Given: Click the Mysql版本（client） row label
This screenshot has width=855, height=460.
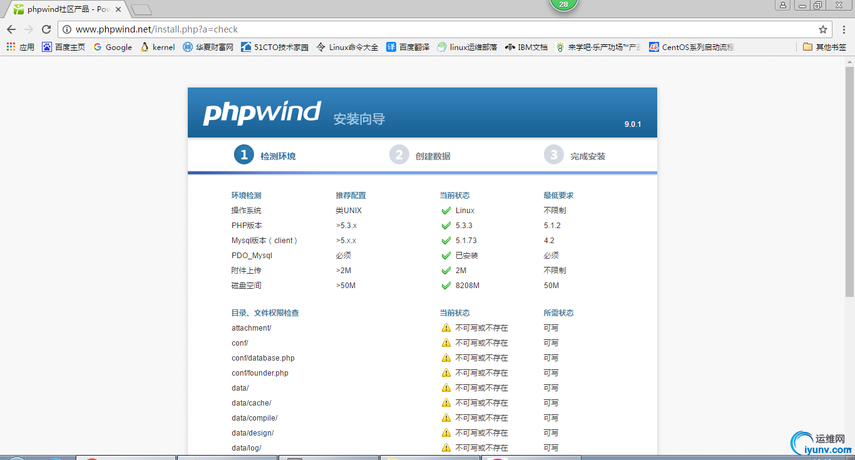Looking at the screenshot, I should pyautogui.click(x=265, y=241).
